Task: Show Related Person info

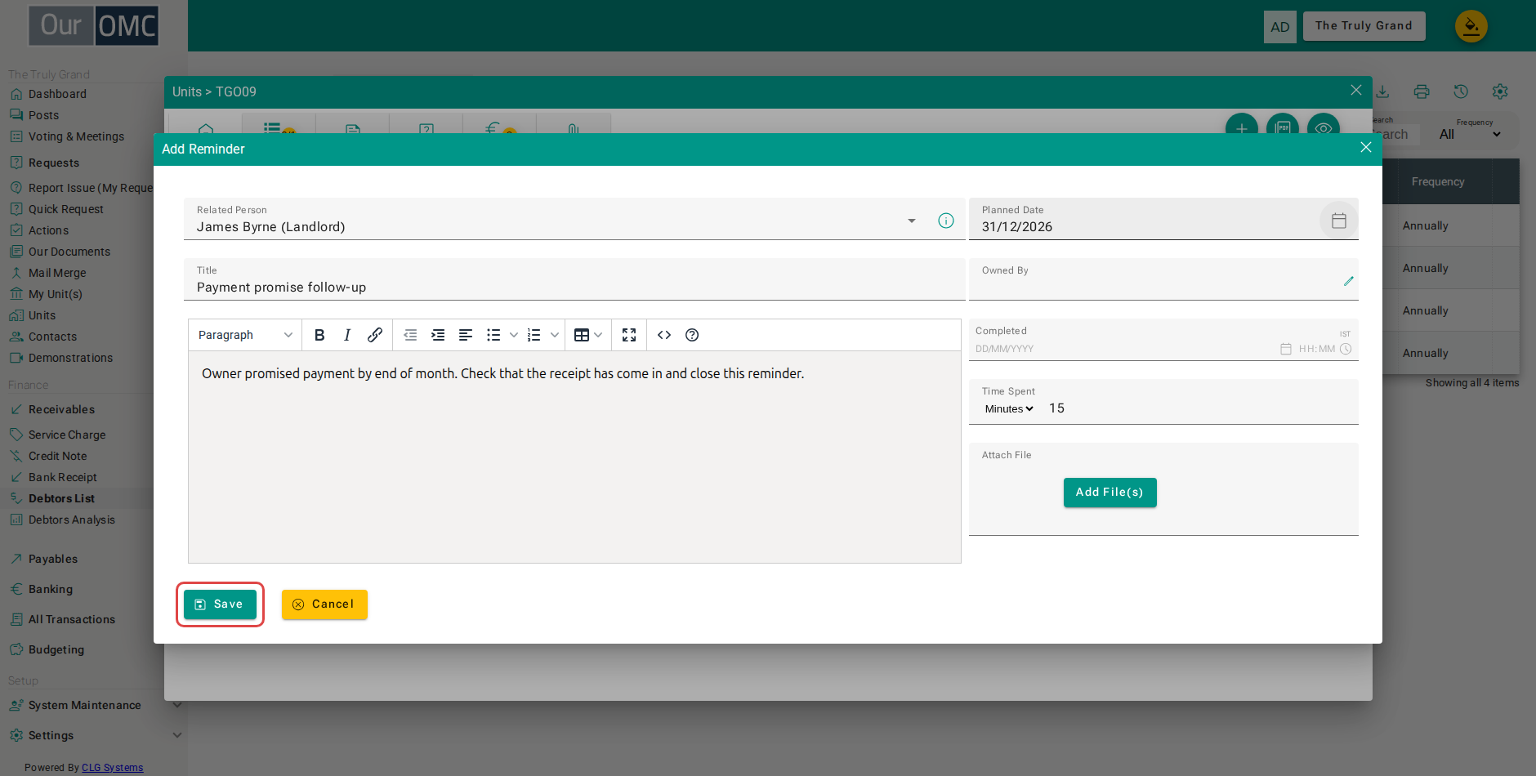Action: point(946,221)
